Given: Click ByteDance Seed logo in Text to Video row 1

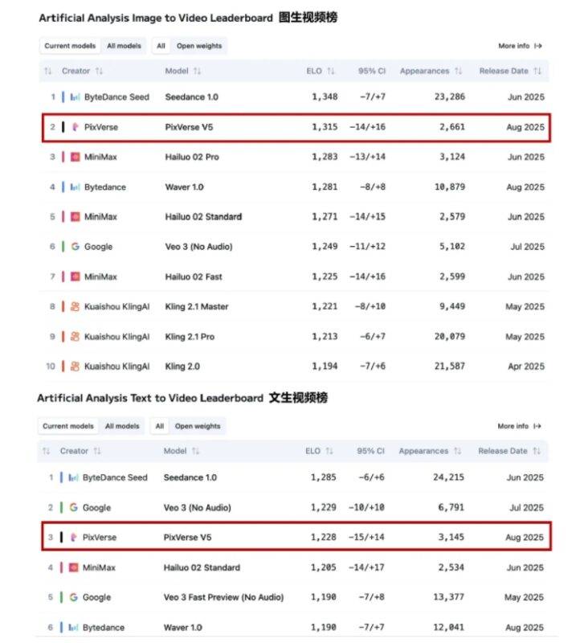Looking at the screenshot, I should (x=73, y=477).
